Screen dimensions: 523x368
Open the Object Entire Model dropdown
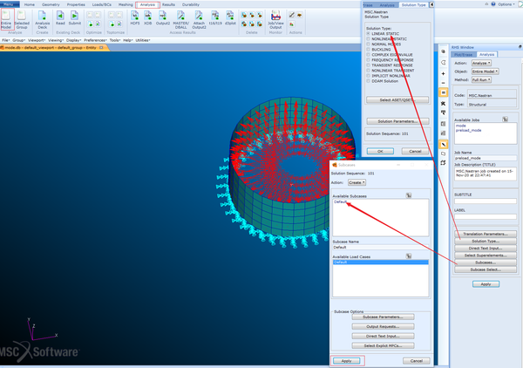[485, 72]
